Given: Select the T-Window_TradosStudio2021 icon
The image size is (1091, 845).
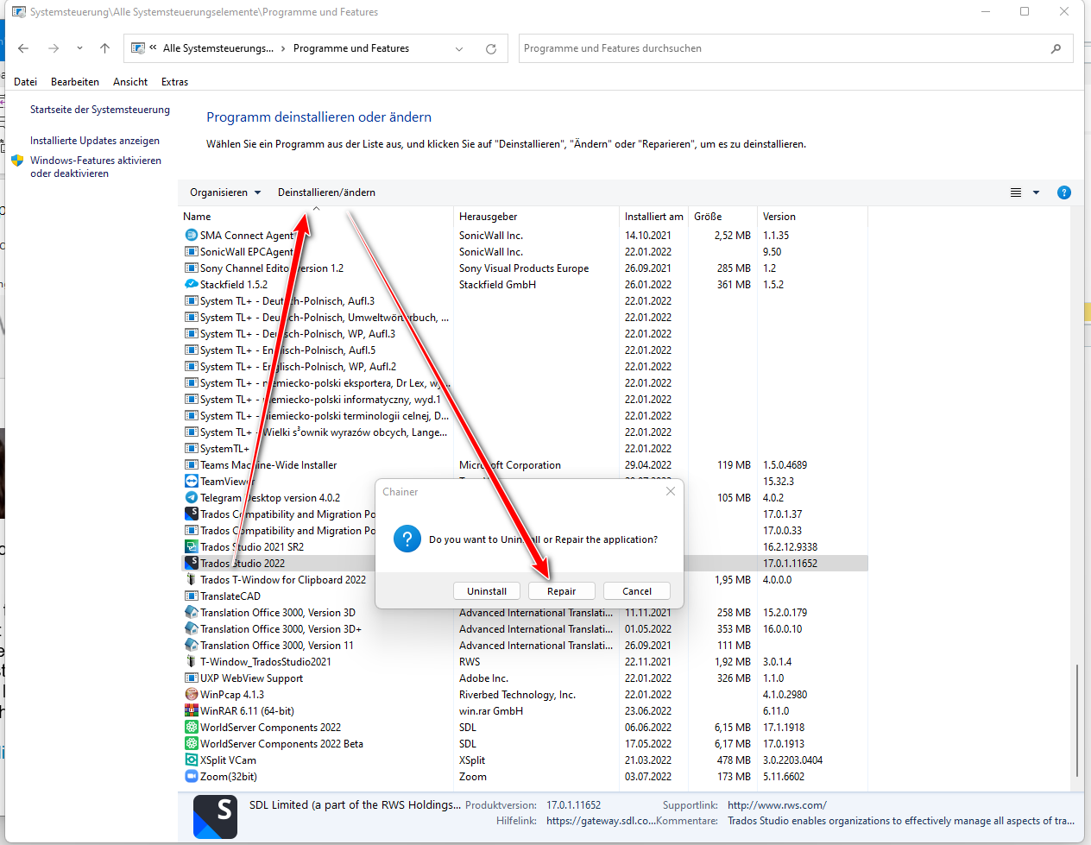Looking at the screenshot, I should click(191, 661).
